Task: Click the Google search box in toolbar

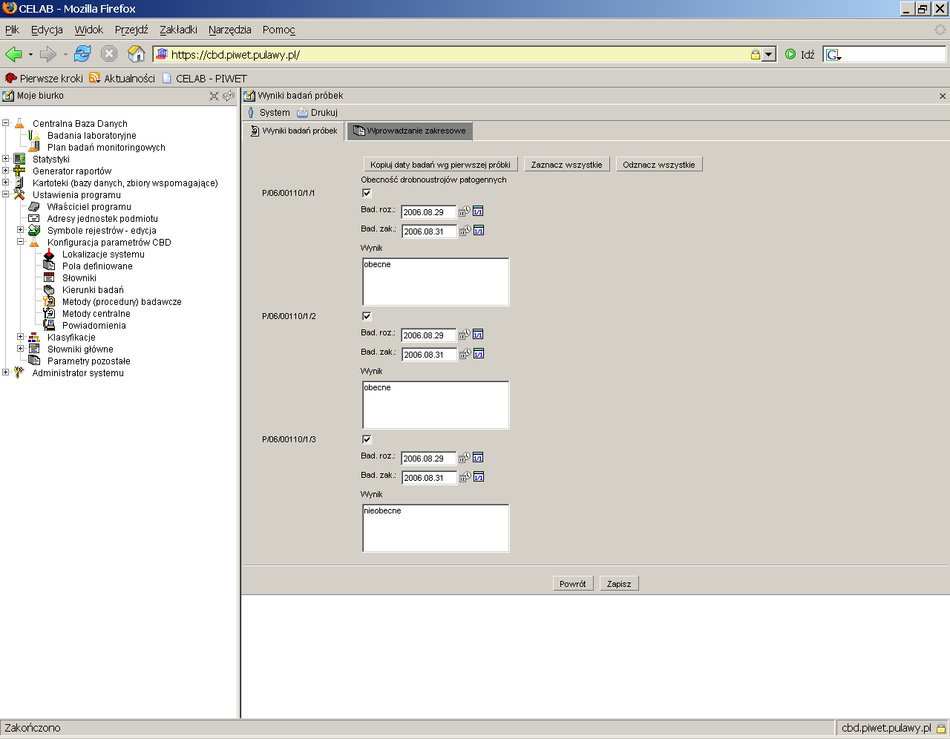Action: point(885,54)
